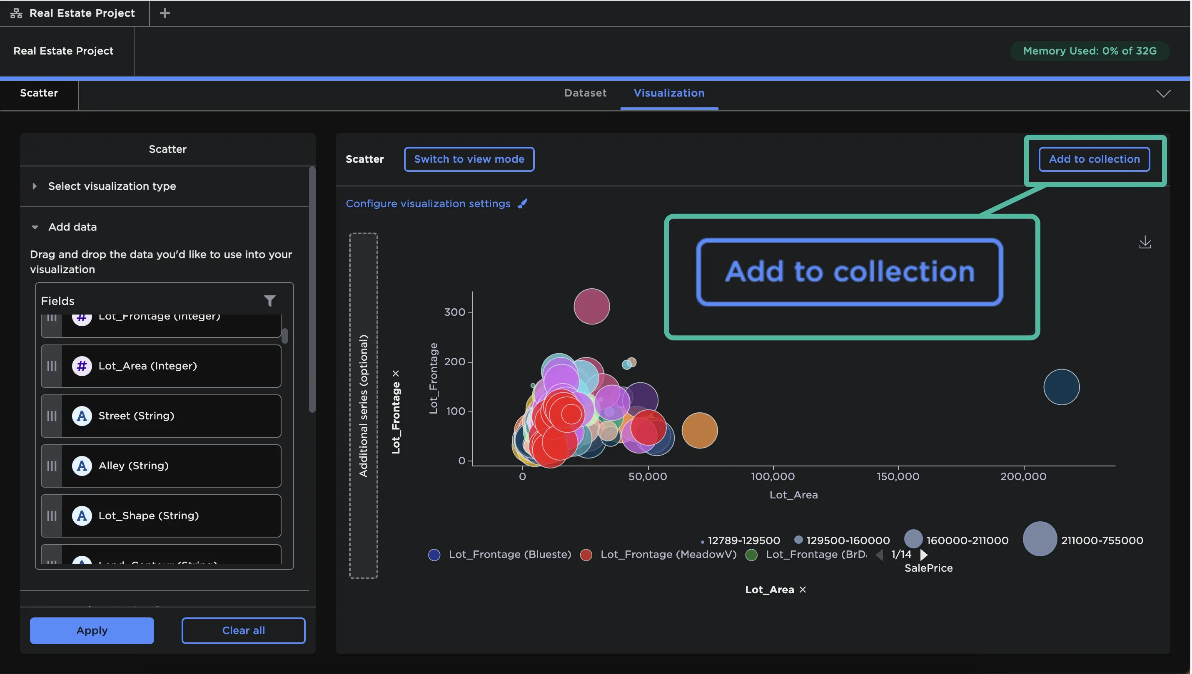Image resolution: width=1192 pixels, height=674 pixels.
Task: Click the download chart icon
Action: (x=1146, y=243)
